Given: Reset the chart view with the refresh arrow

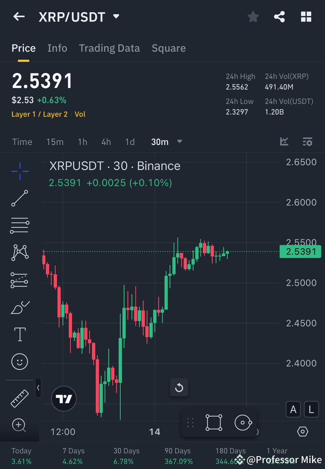Looking at the screenshot, I should coord(179,387).
